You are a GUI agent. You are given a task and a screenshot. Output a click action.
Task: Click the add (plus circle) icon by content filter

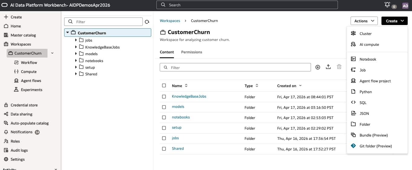(x=318, y=67)
